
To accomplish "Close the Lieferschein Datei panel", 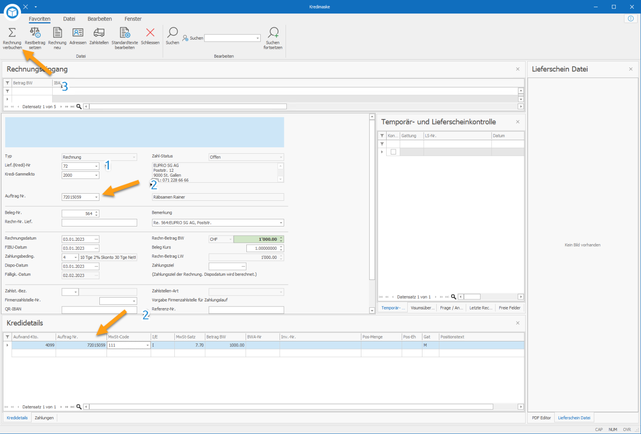I will click(x=631, y=69).
